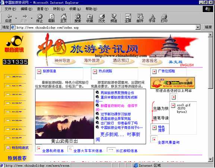Expand the forward button history arrow
This screenshot has width=215, height=168.
32,18
